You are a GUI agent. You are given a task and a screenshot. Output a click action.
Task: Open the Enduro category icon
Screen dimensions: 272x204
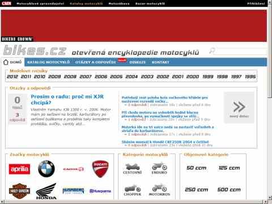[x=159, y=168]
